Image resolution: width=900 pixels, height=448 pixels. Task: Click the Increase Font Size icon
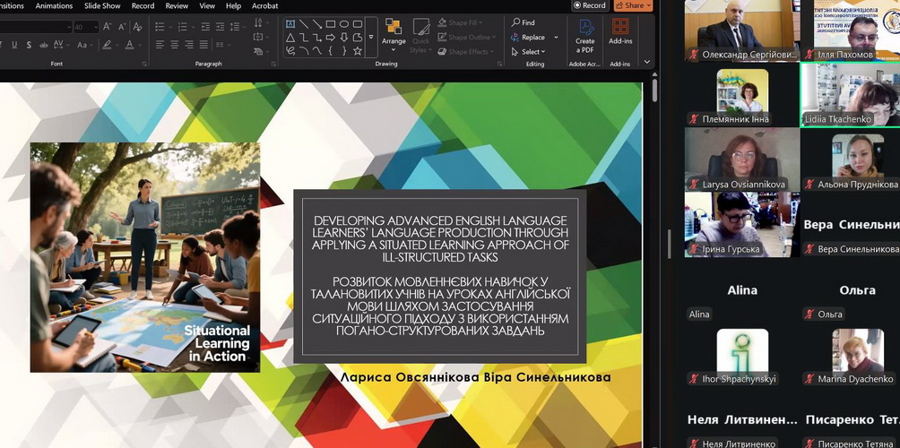click(x=107, y=27)
